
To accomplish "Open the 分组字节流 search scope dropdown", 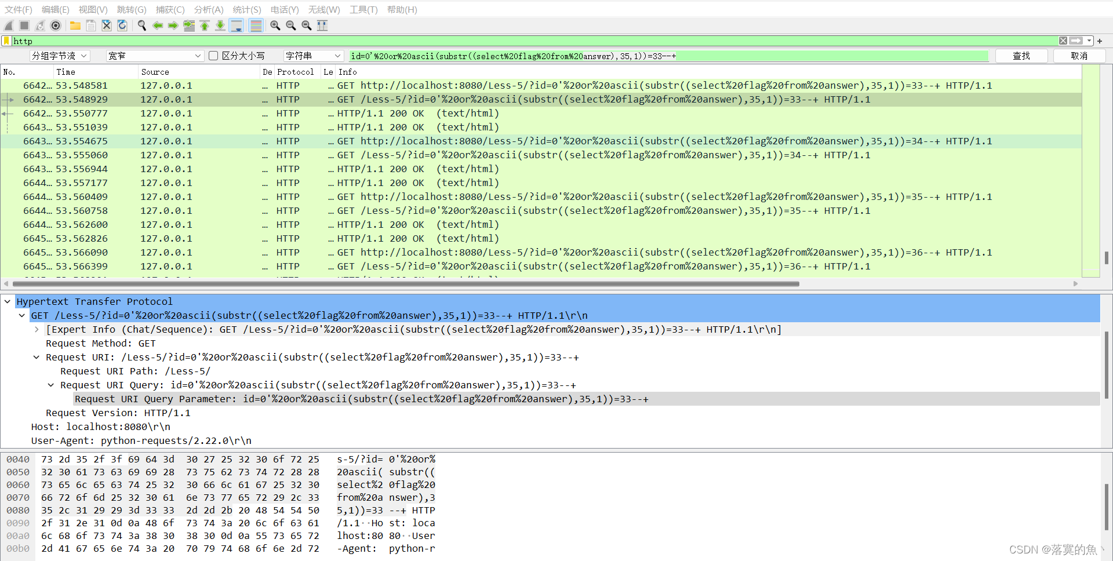I will click(x=60, y=56).
